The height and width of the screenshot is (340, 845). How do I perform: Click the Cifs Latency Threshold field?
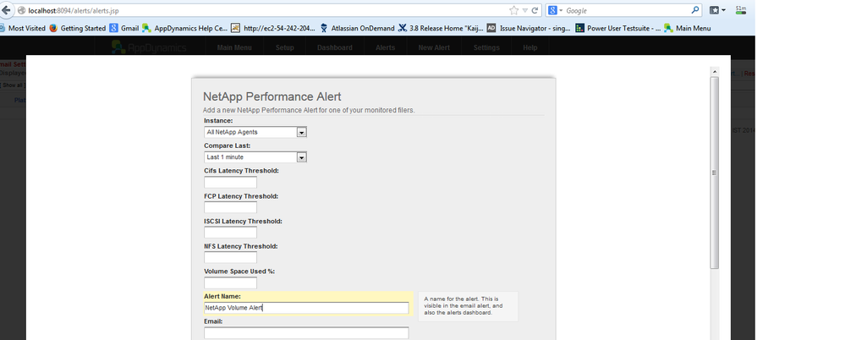(230, 183)
